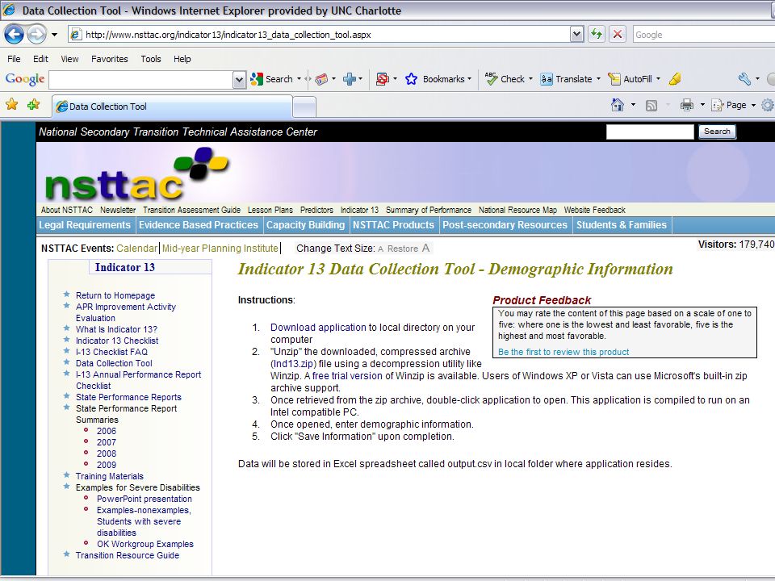The width and height of the screenshot is (775, 581).
Task: Click the Print icon
Action: [686, 105]
